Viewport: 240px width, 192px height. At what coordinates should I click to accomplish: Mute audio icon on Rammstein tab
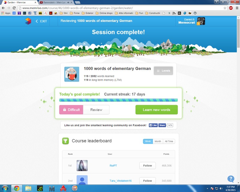pos(68,2)
